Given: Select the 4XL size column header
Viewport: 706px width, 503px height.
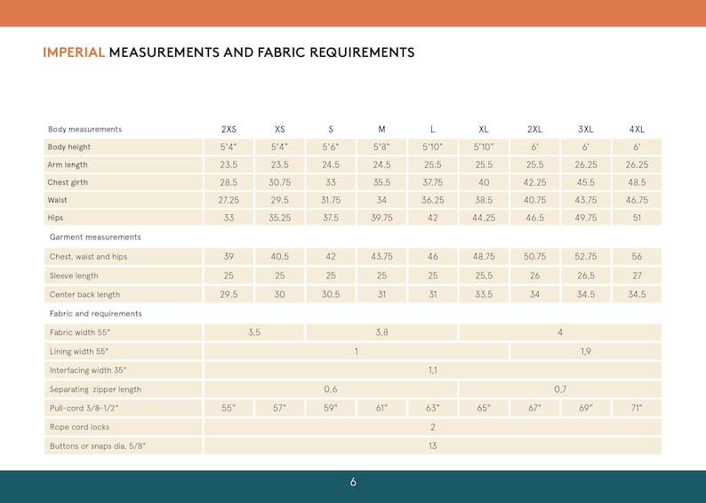Looking at the screenshot, I should [637, 129].
